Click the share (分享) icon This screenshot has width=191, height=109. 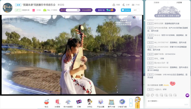click(123, 5)
